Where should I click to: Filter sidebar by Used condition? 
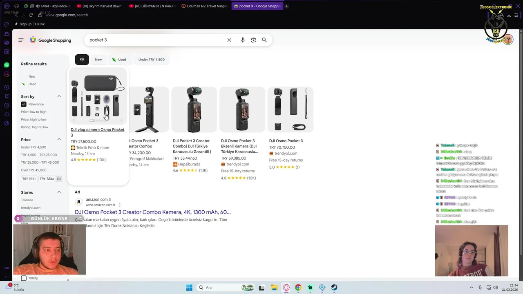click(x=32, y=84)
